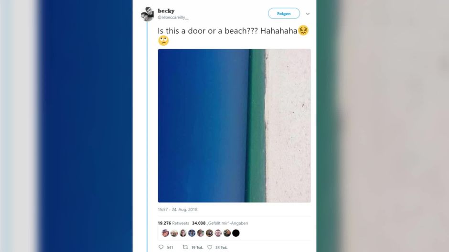Click the 541 replies count
The height and width of the screenshot is (252, 449).
(x=170, y=247)
